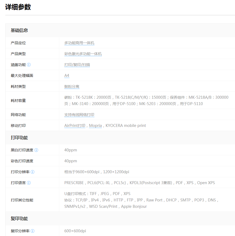Click the KYOCERA mobile print text
The height and width of the screenshot is (236, 235).
point(125,126)
